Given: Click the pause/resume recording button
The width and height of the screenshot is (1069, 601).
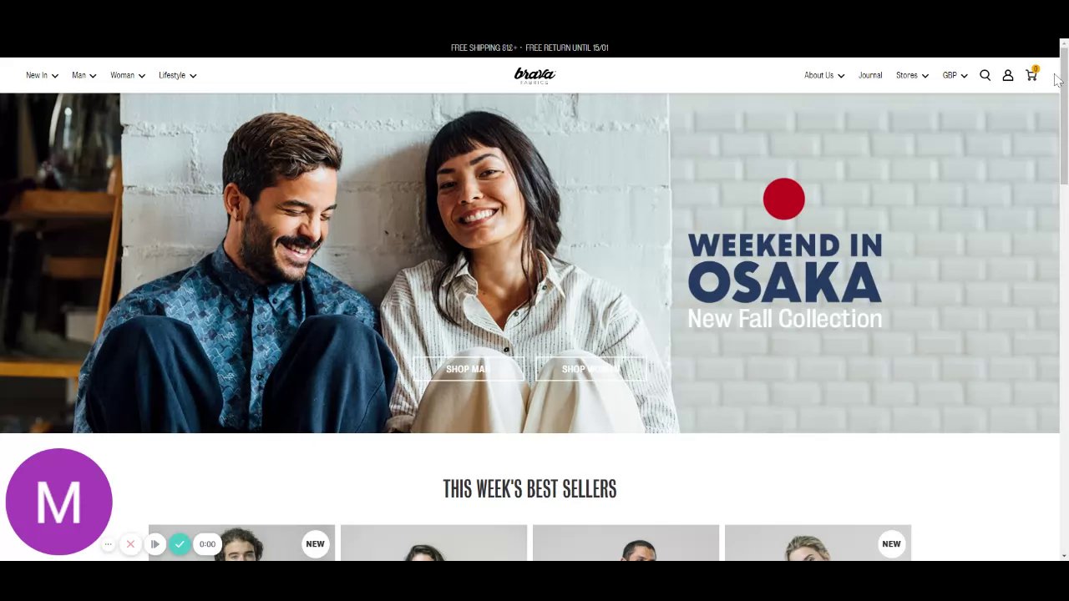Looking at the screenshot, I should [155, 544].
